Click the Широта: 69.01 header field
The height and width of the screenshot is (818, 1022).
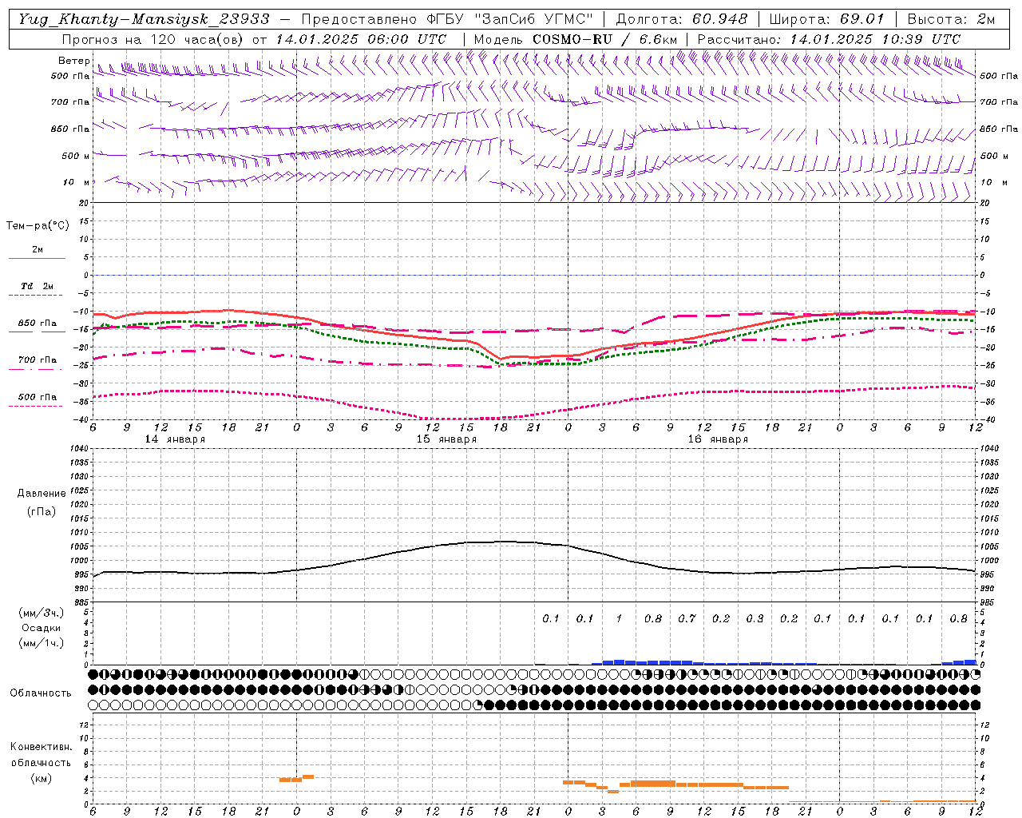click(827, 19)
